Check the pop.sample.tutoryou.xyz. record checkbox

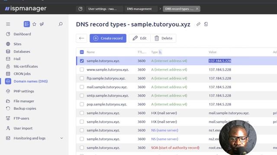[x=82, y=104]
